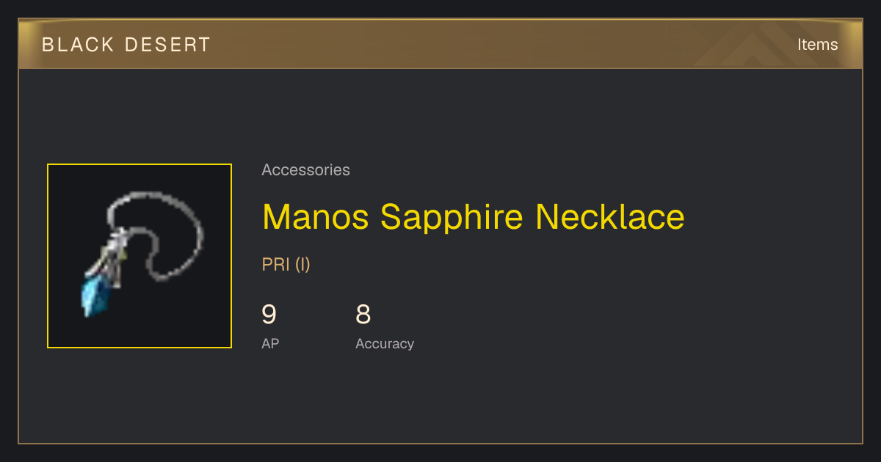Click the Accuracy value 8
Screen dimensions: 881x462
(x=363, y=315)
